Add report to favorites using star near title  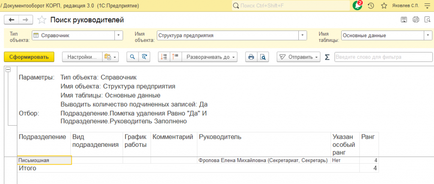(x=42, y=20)
